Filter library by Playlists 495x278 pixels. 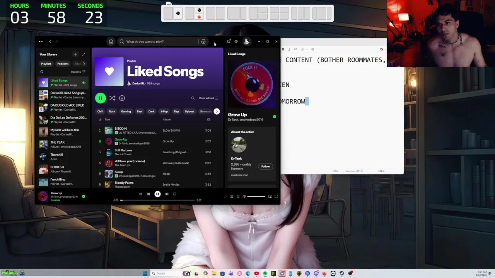coord(46,64)
